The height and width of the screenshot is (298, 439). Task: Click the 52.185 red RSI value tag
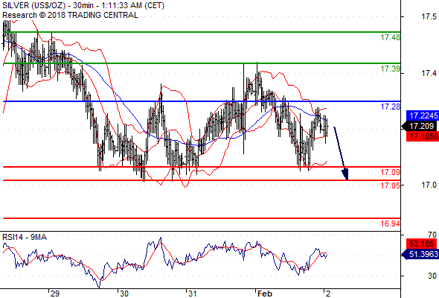421,244
